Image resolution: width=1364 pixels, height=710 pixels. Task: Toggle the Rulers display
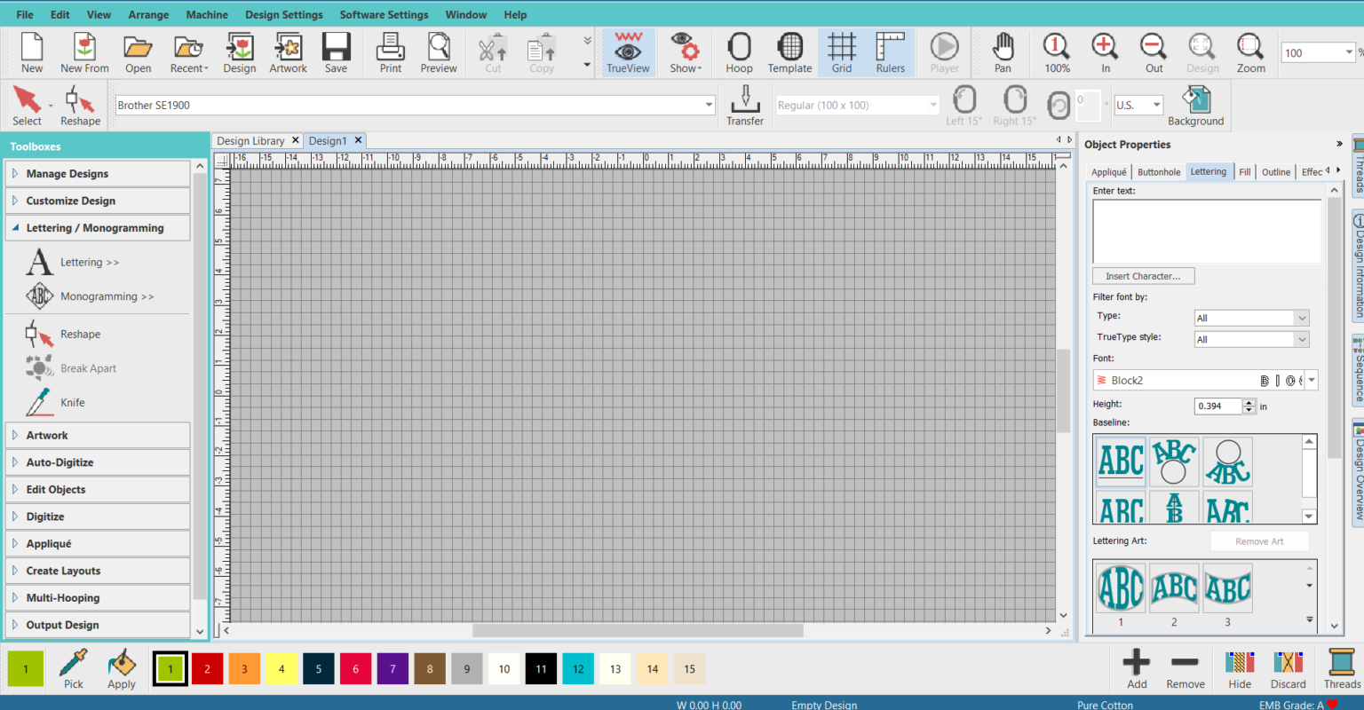(889, 51)
